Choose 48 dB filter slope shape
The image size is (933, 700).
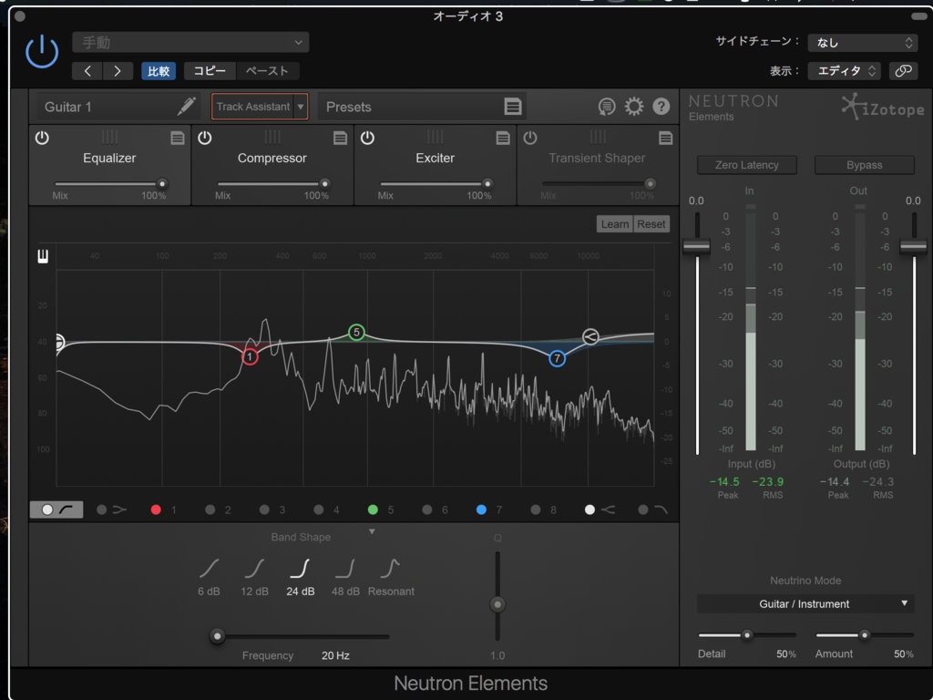click(x=345, y=577)
